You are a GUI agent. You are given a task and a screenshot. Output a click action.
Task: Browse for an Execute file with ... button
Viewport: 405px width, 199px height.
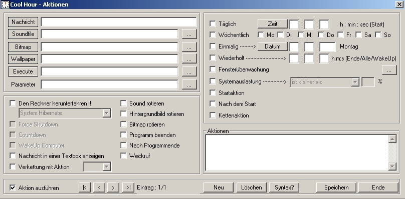pos(189,71)
